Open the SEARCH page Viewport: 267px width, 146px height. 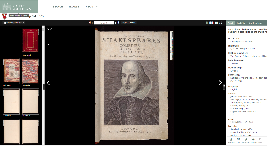(58, 6)
